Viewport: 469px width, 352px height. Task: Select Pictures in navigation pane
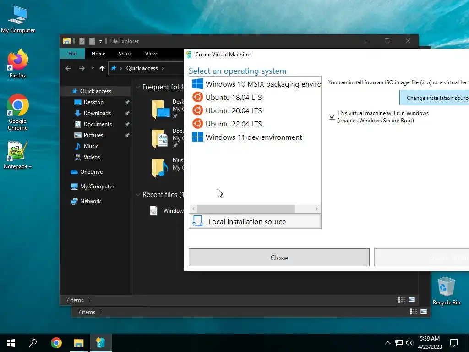(x=93, y=135)
